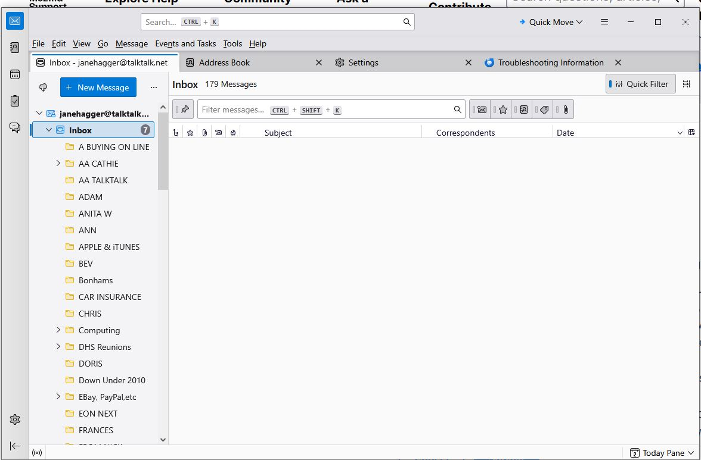
Task: Open the Edit menu
Action: click(58, 43)
